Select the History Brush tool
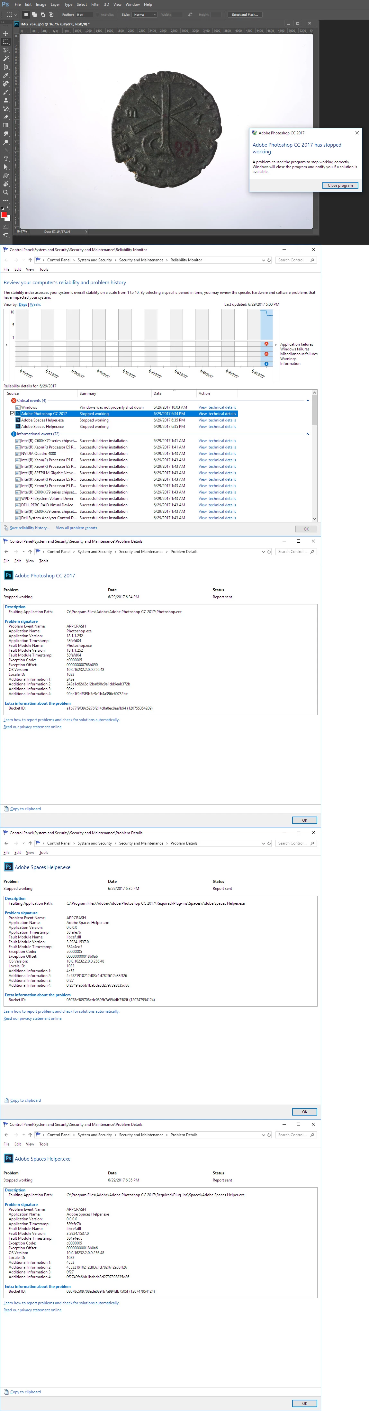Viewport: 369px width, 1411px height. 6,108
